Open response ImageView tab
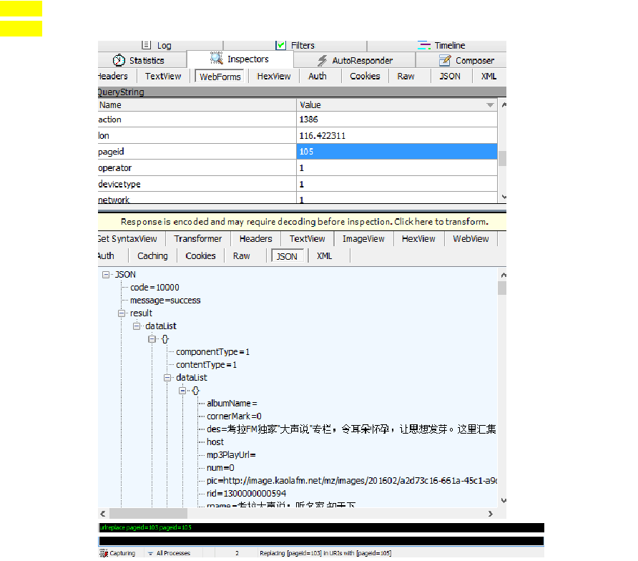 coord(363,239)
